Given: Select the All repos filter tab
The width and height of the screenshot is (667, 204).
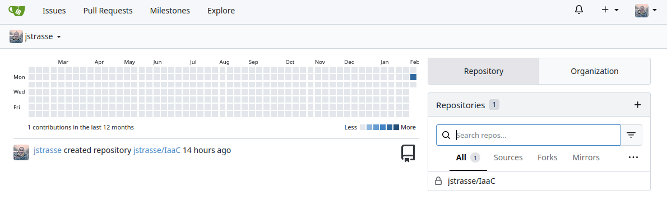Looking at the screenshot, I should click(468, 157).
